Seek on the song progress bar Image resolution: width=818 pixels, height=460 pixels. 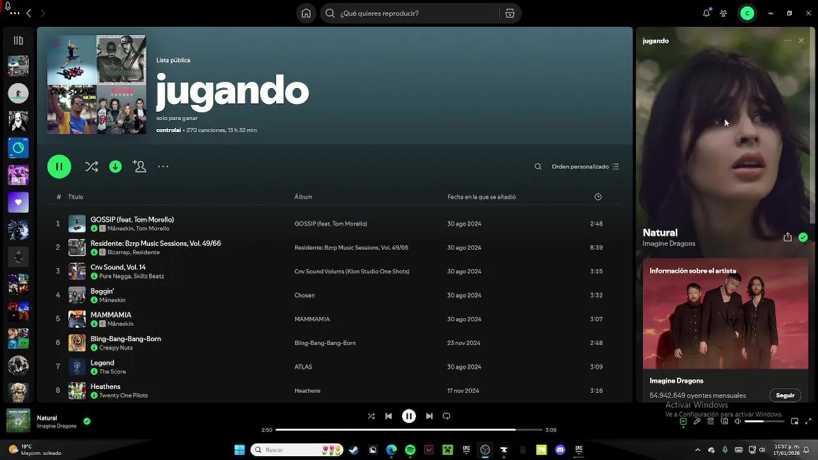[409, 430]
